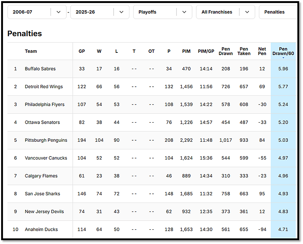Open the San Jose Sharks entry
Viewport: 303px width, 244px height.
click(43, 194)
